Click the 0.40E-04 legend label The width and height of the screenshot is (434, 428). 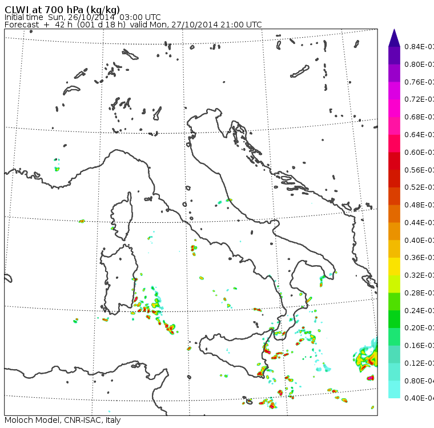419,398
